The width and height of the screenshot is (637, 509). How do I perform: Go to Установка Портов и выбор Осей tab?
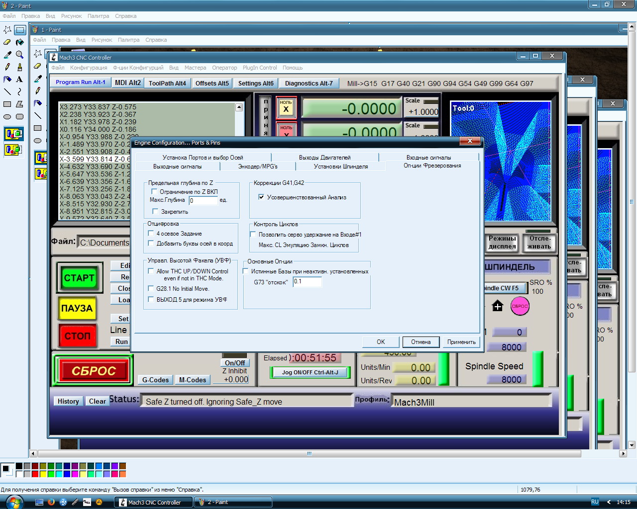(x=203, y=158)
